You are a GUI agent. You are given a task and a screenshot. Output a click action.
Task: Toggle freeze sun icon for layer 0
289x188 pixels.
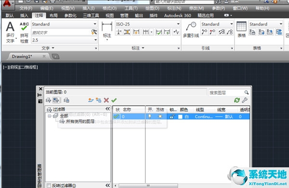160,116
